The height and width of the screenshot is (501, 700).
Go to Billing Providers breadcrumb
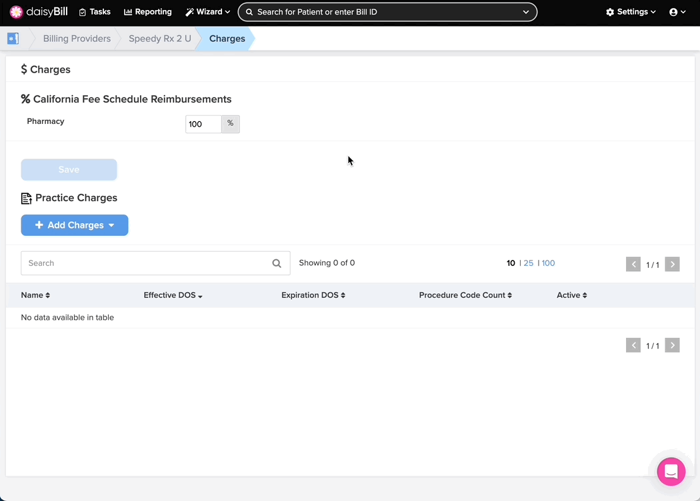coord(77,39)
